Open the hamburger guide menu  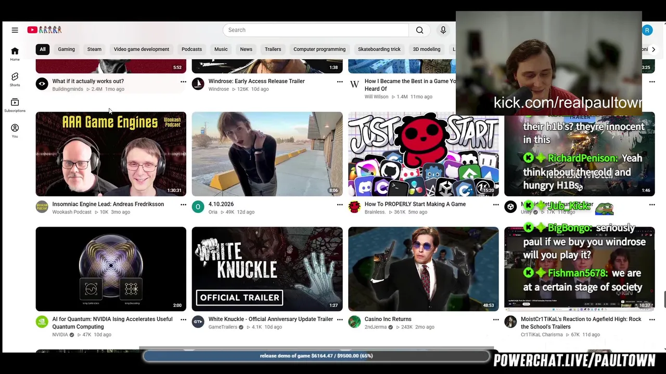[x=15, y=30]
